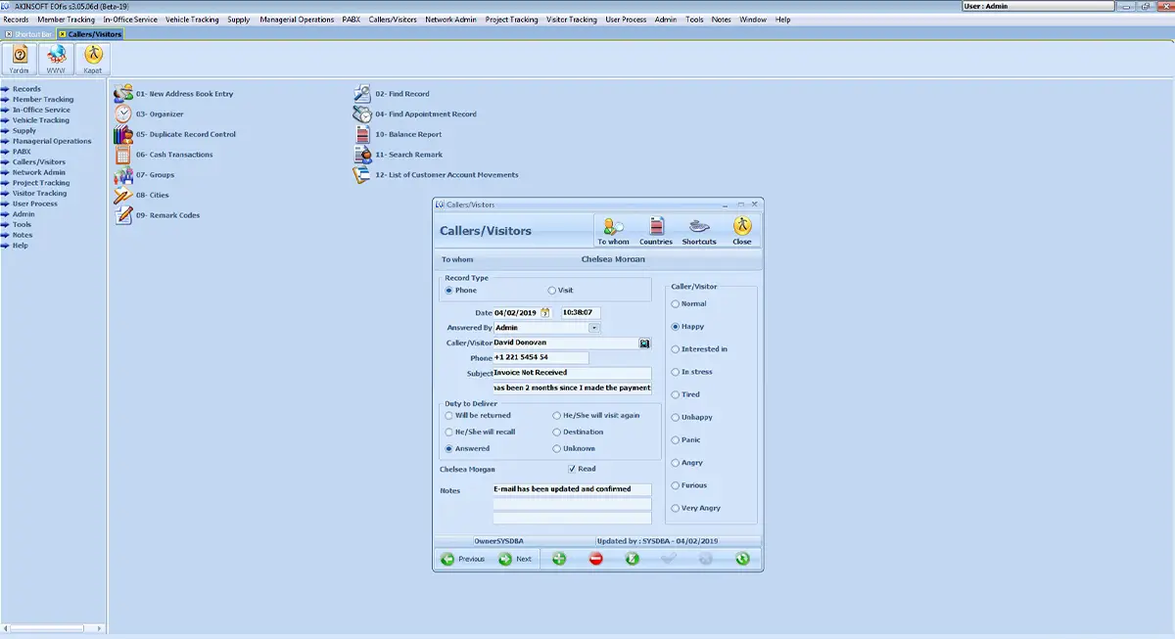Open the Network Admin menu
This screenshot has width=1175, height=639.
tap(451, 20)
